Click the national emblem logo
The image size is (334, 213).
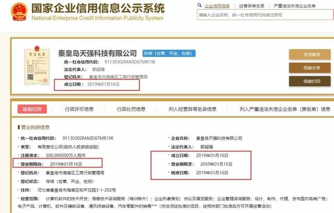(x=19, y=11)
